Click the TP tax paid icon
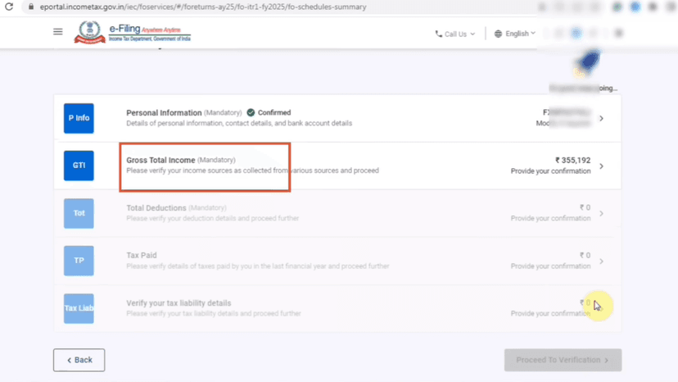The width and height of the screenshot is (678, 382). (x=79, y=261)
